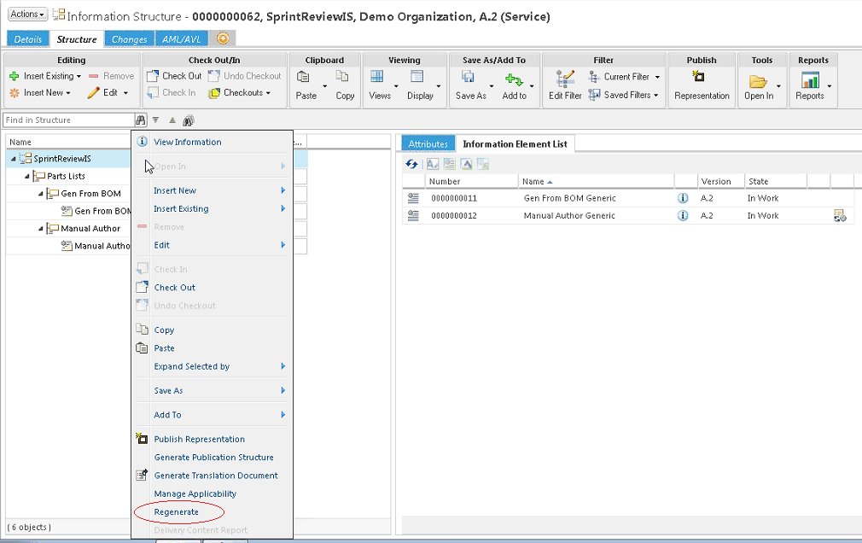Image resolution: width=862 pixels, height=543 pixels.
Task: Expand the Expand Selected by submenu
Action: pyautogui.click(x=283, y=366)
